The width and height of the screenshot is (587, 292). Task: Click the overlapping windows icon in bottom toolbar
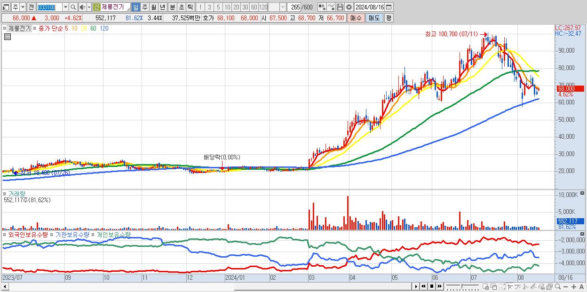494,286
